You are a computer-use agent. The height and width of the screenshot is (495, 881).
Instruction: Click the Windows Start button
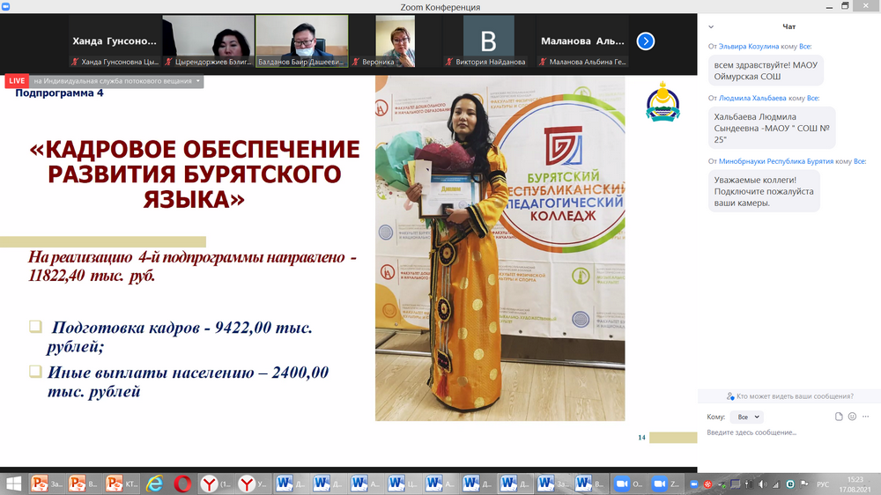click(13, 484)
